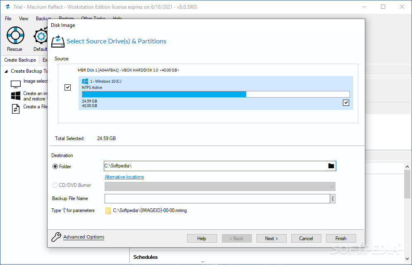Screen dimensions: 412x265
Task: Click the Windows logo on partition C:
Action: click(x=85, y=81)
